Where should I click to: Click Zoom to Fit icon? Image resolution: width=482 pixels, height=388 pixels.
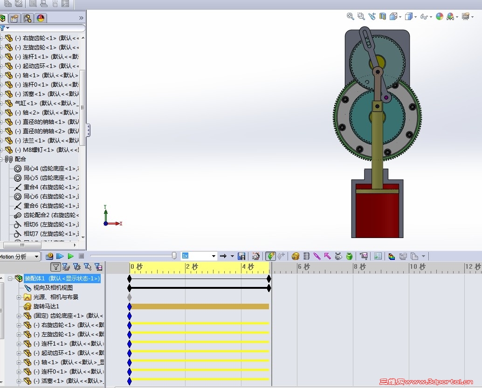(350, 16)
